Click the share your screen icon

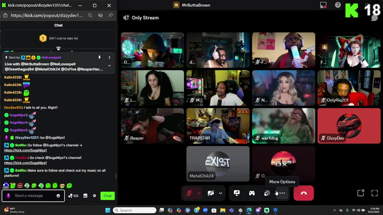click(237, 193)
